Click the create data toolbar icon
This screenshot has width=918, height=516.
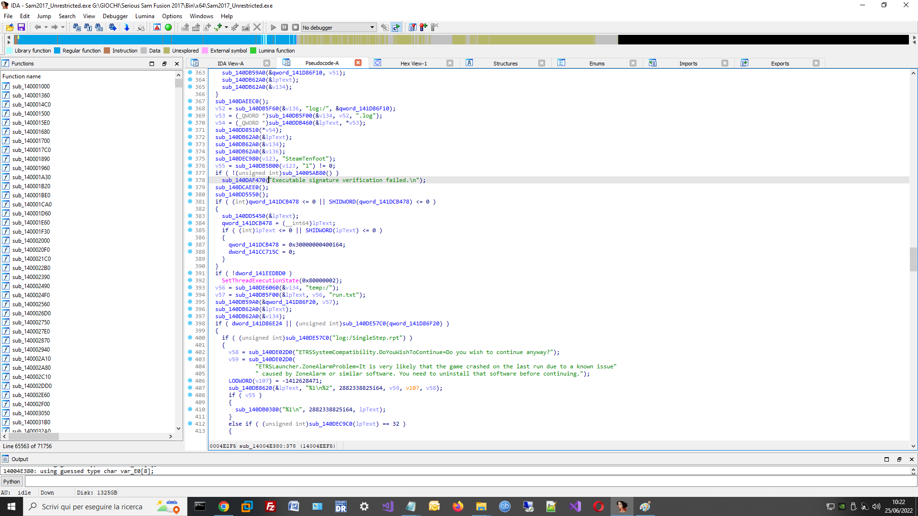coord(196,27)
